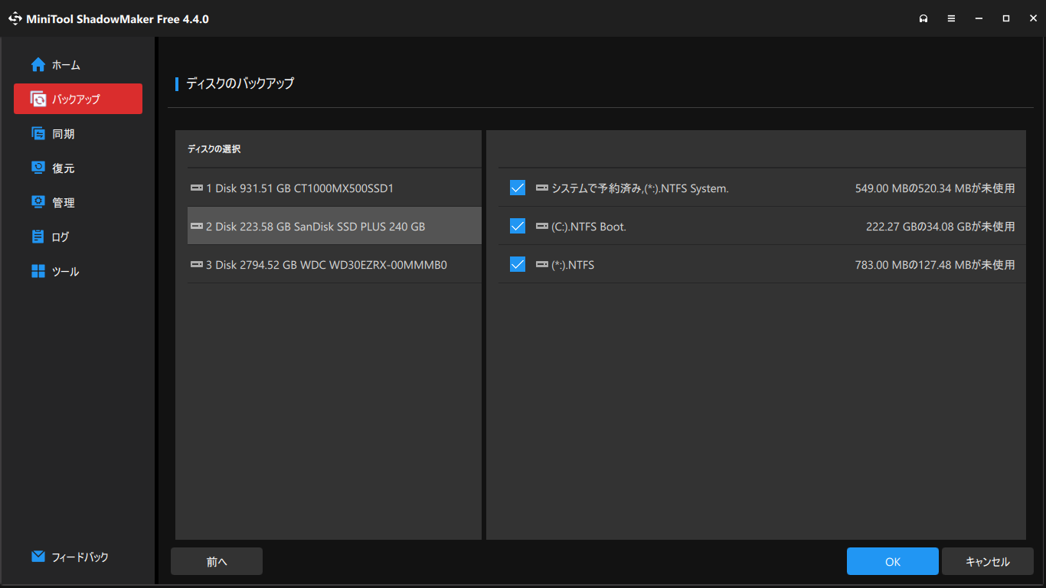Click the Restore (復元) icon

pos(38,168)
